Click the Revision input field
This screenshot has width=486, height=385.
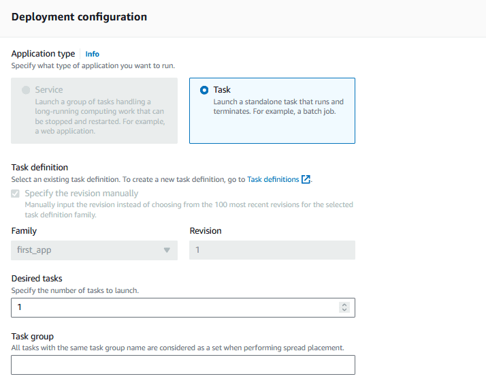[x=272, y=250]
